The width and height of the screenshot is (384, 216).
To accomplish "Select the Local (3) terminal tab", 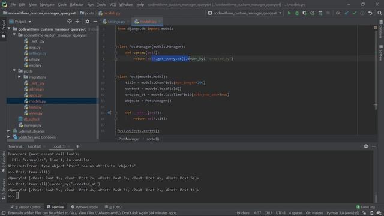I will [59, 146].
